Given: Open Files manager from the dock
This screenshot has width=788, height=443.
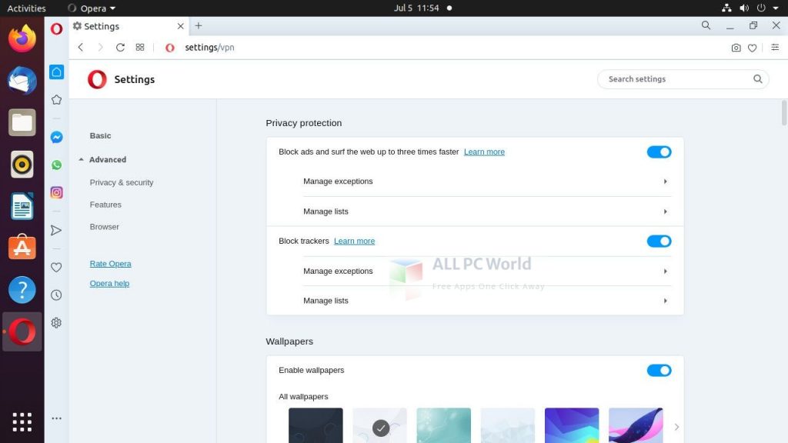Looking at the screenshot, I should [22, 122].
